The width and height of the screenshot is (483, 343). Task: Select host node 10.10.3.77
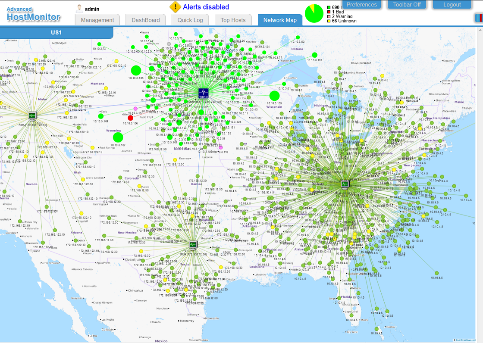coord(276,53)
